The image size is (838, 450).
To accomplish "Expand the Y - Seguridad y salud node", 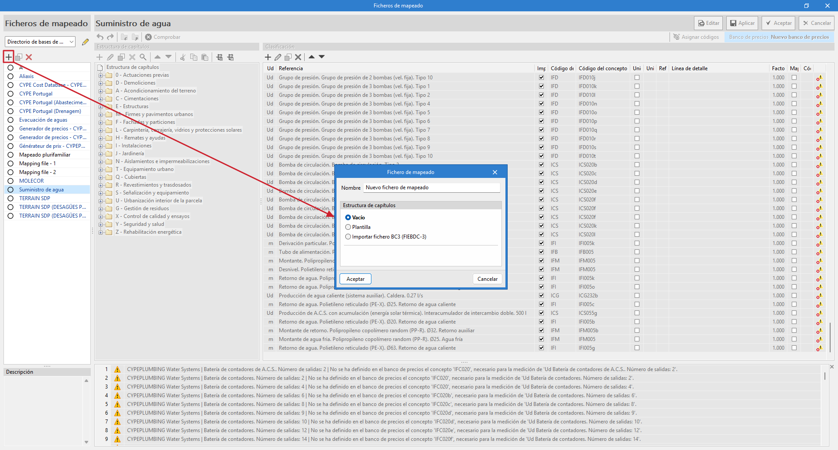I will click(x=101, y=224).
